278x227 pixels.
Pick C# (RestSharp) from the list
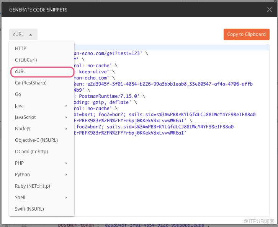pos(42,83)
